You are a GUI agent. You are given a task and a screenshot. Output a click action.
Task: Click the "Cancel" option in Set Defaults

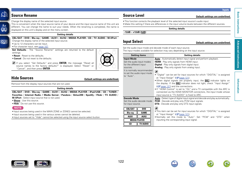click(18, 59)
